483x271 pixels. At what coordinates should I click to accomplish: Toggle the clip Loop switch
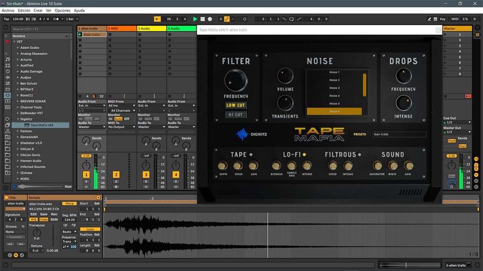(x=90, y=229)
